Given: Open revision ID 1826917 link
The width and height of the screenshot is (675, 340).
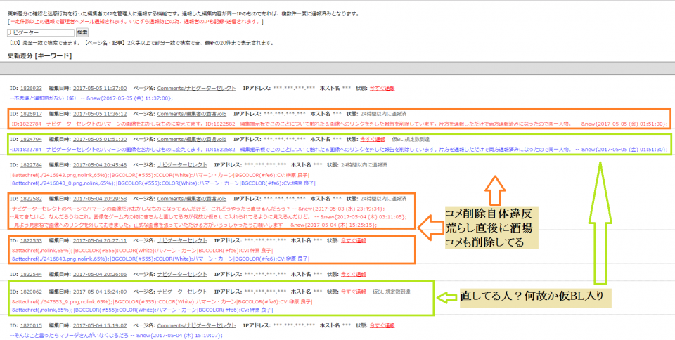Looking at the screenshot, I should (x=31, y=113).
